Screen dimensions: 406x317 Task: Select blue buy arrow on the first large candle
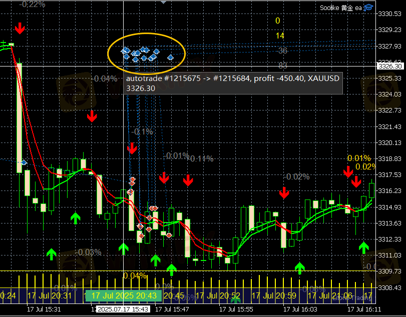click(24, 162)
